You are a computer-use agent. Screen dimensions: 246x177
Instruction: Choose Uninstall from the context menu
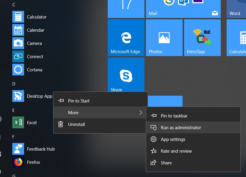point(100,124)
